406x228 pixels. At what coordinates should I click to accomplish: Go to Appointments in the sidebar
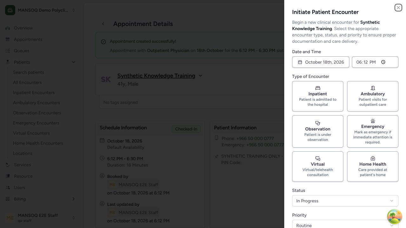click(42, 39)
